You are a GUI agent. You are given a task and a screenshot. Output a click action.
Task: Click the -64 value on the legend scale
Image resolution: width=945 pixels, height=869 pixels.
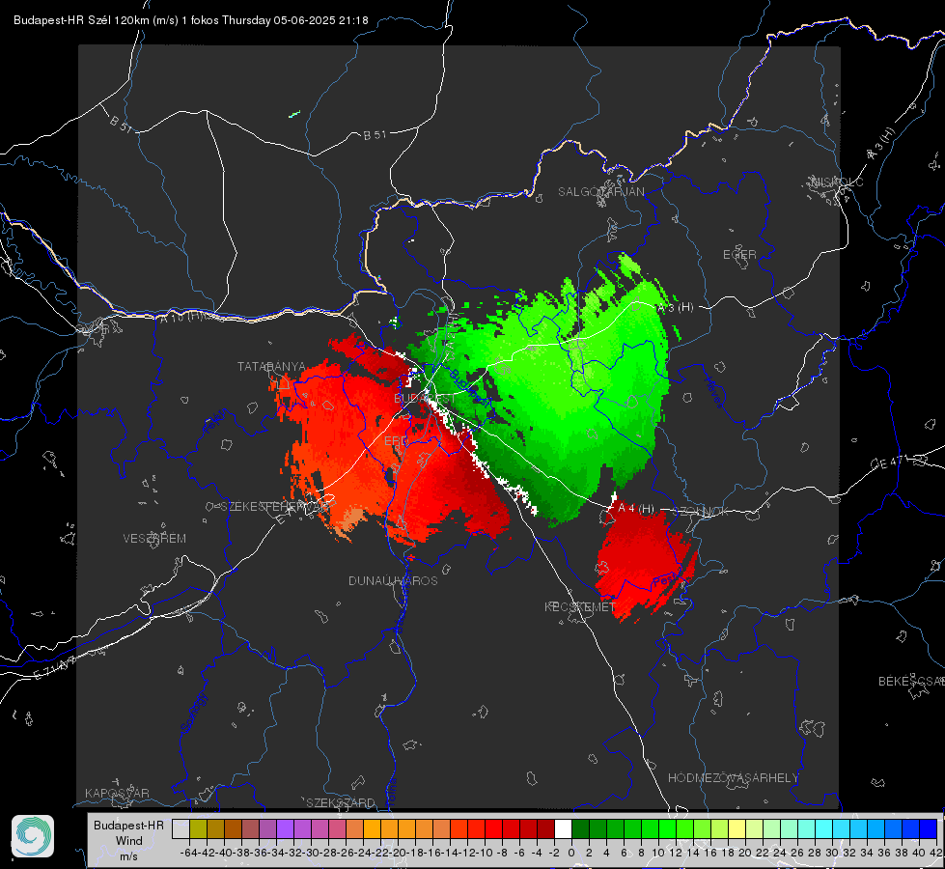188,853
